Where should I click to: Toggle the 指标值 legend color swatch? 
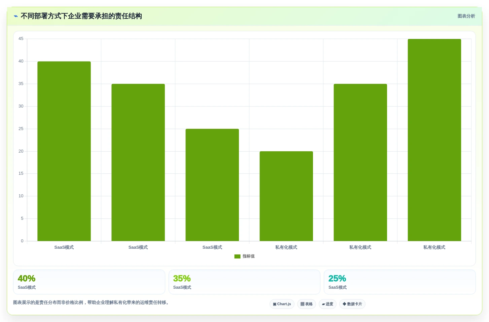237,256
